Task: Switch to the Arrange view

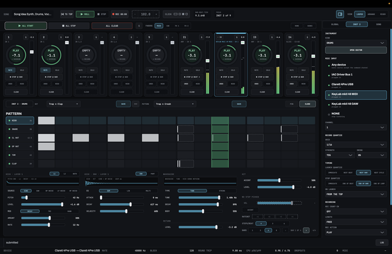Action: point(371,14)
